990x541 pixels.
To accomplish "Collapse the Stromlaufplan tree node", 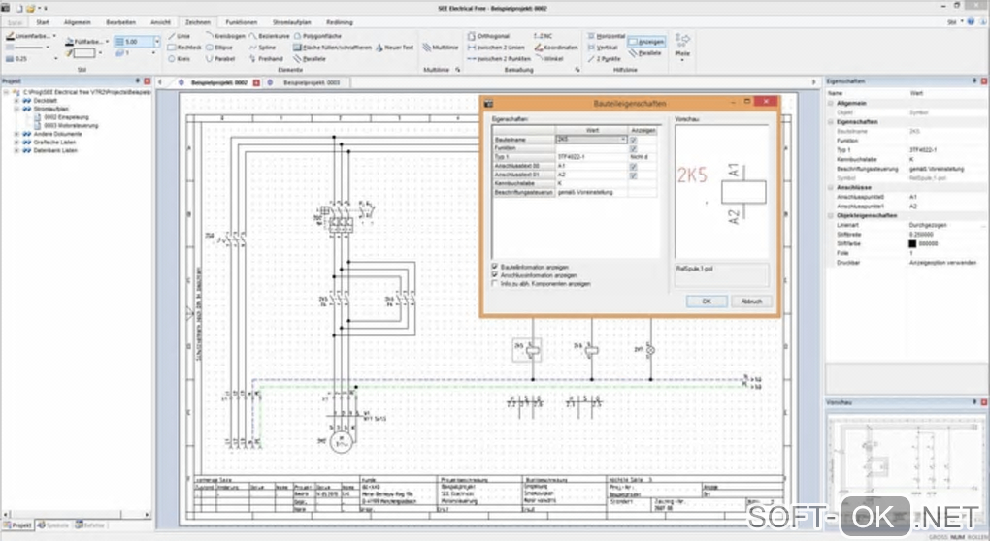I will click(x=16, y=109).
